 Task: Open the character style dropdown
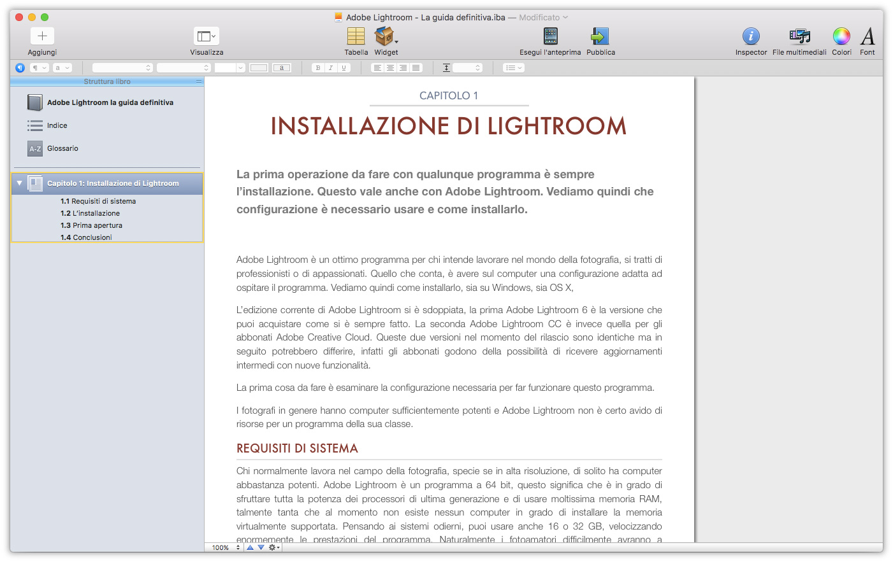pos(62,67)
